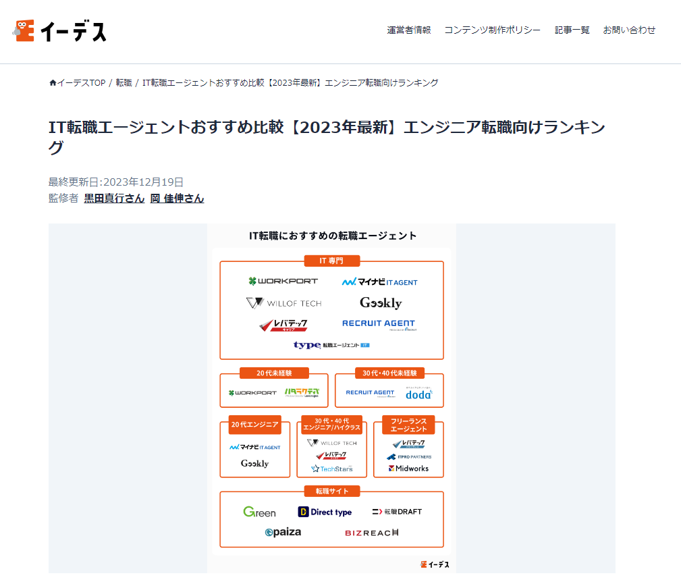This screenshot has height=582, width=681.
Task: Click the RECRUIT AGENT logo in IT専門
Action: pyautogui.click(x=379, y=325)
